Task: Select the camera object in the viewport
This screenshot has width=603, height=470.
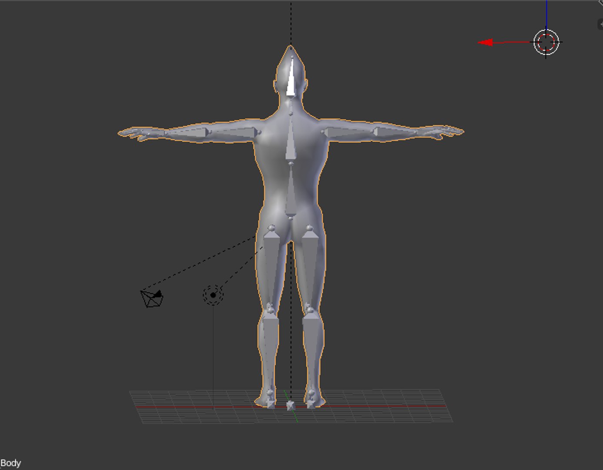Action: [x=152, y=299]
